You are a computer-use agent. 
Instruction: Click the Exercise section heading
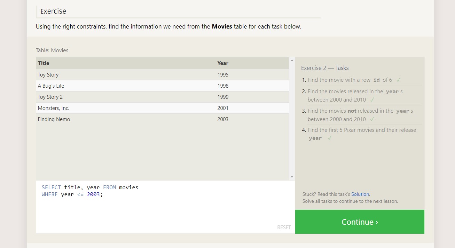[53, 11]
